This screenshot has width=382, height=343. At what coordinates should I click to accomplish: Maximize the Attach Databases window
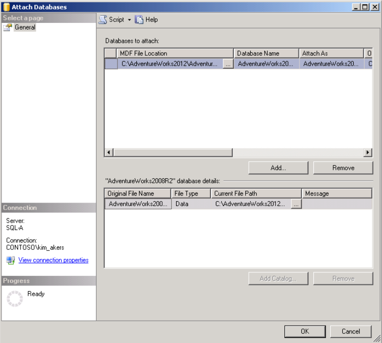click(x=365, y=7)
